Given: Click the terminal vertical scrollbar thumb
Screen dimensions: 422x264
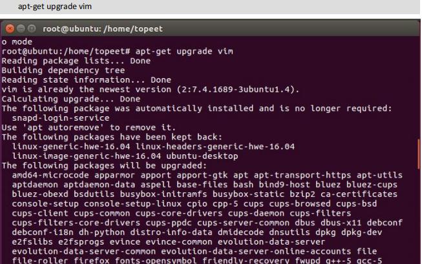Looking at the screenshot, I should click(419, 154).
